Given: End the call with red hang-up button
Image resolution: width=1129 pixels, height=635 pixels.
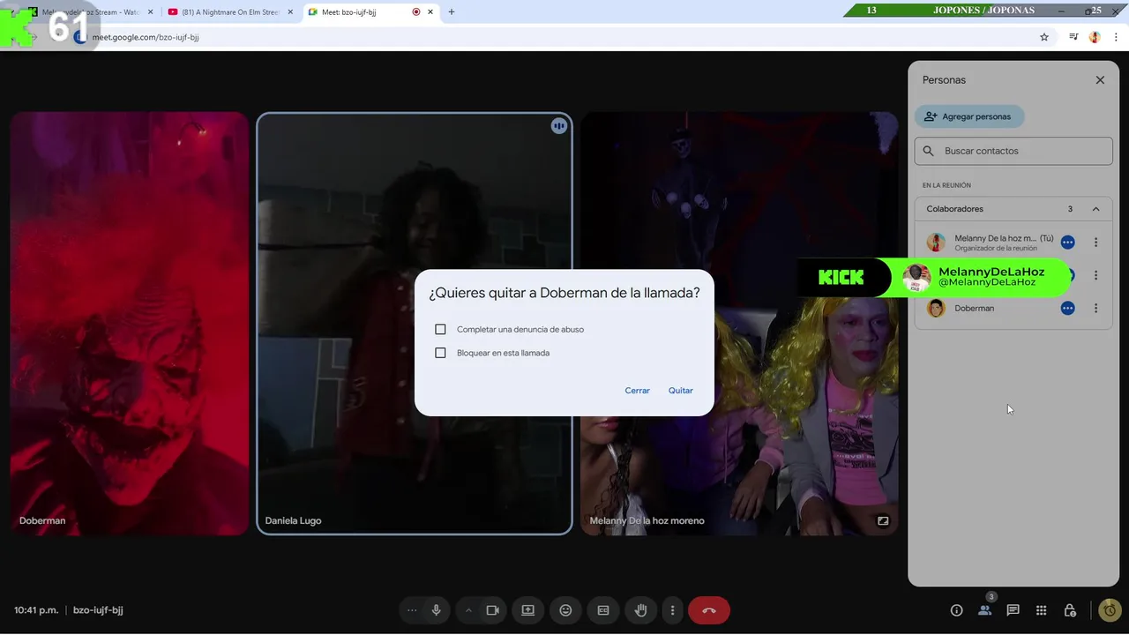Looking at the screenshot, I should pos(709,610).
